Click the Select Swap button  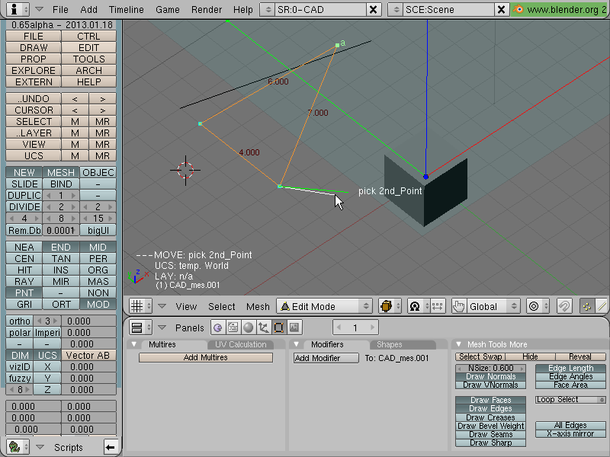click(x=480, y=356)
